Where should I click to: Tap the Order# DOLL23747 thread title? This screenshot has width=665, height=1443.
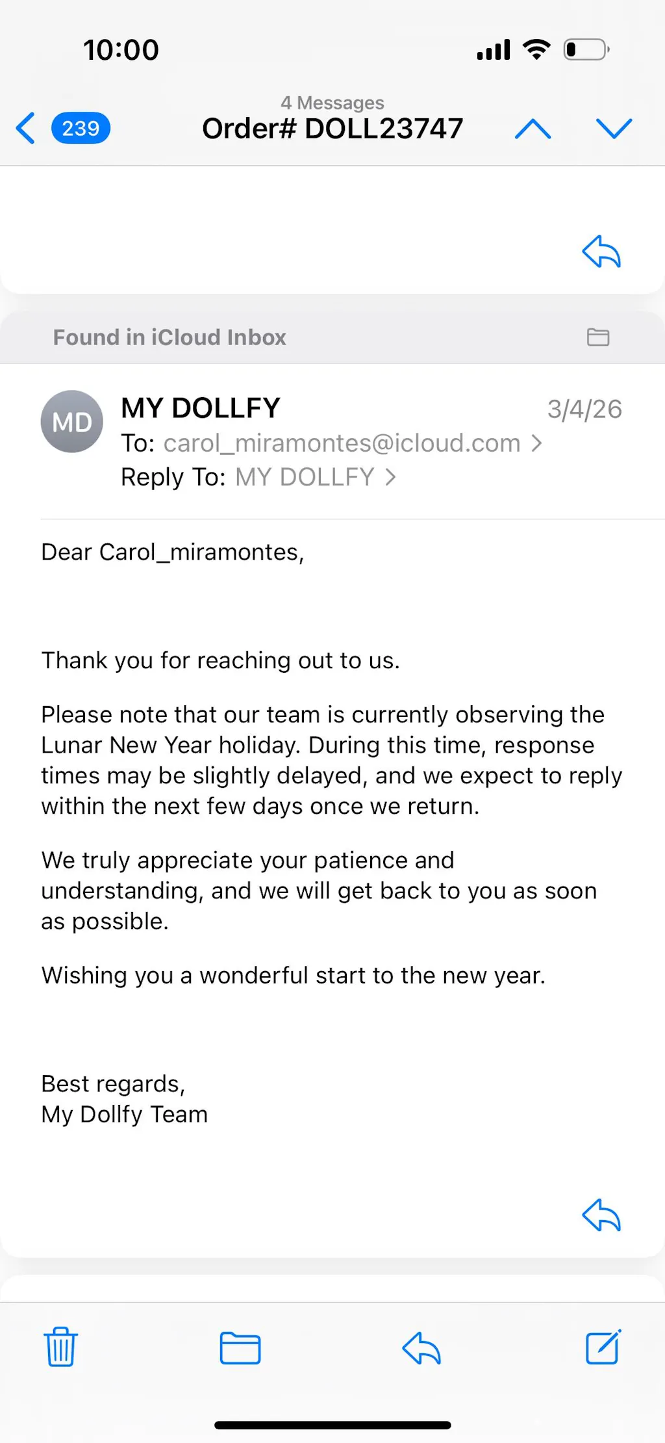332,128
